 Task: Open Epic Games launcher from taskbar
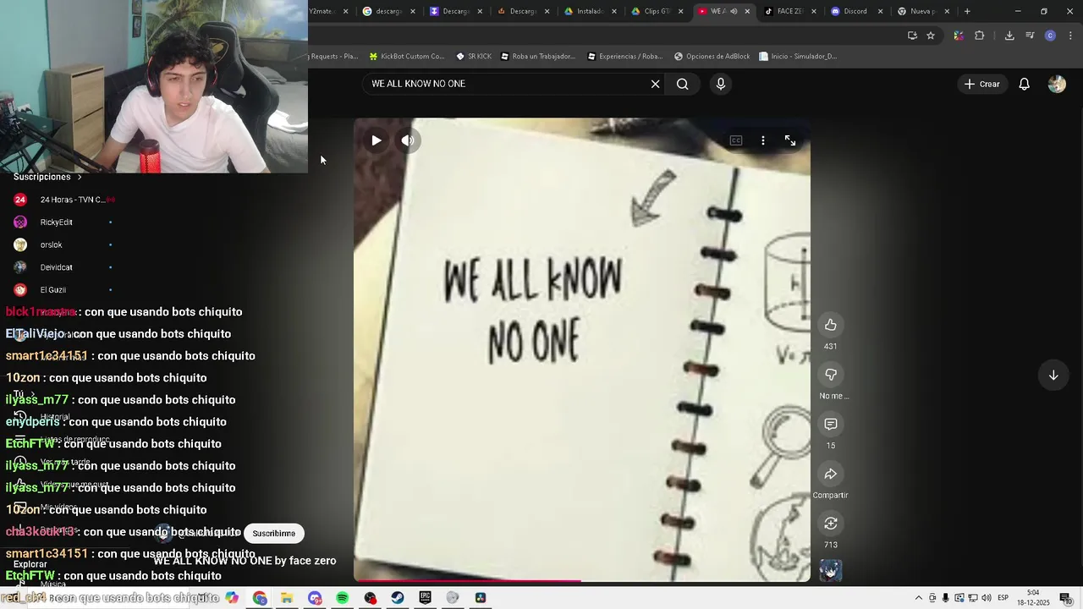426,598
